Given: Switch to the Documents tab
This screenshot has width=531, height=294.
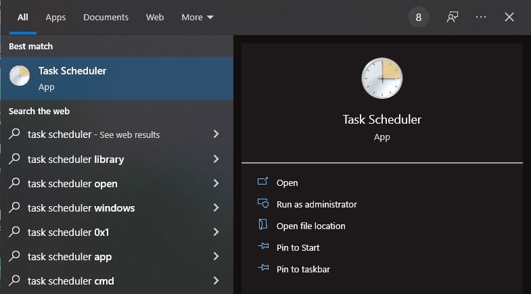Looking at the screenshot, I should pos(106,18).
